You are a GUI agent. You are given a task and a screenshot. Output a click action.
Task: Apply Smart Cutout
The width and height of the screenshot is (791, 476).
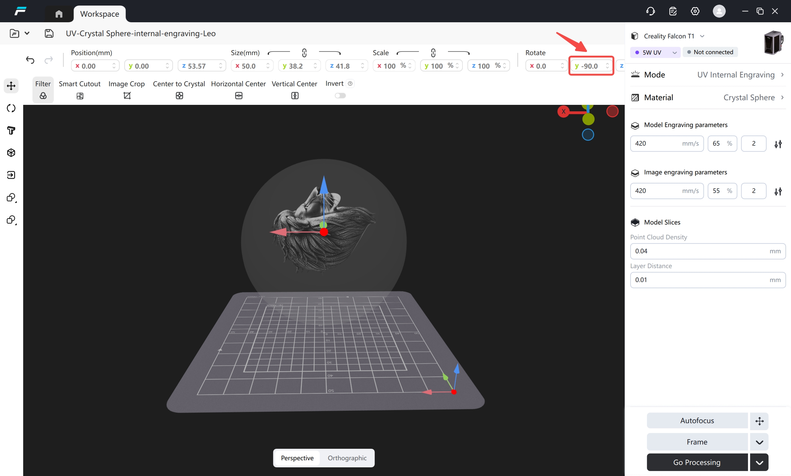coord(80,90)
